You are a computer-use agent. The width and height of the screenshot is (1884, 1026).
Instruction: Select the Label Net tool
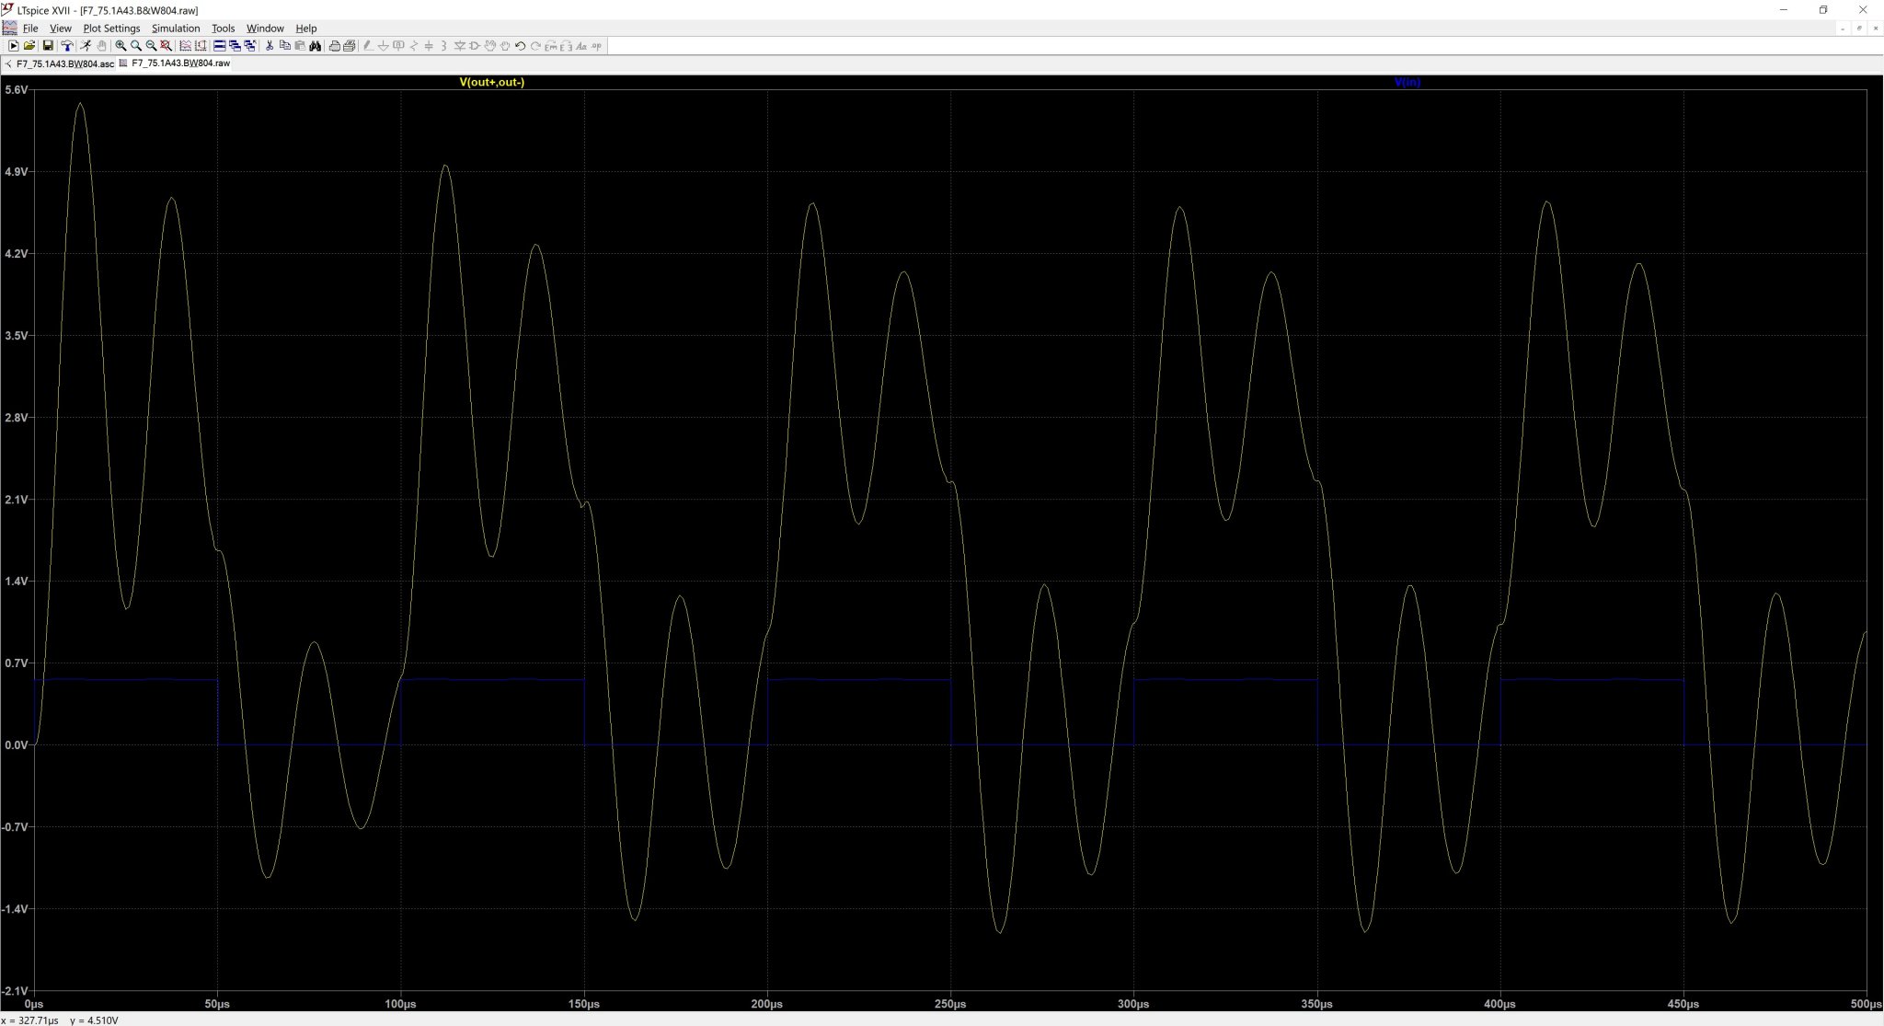pos(398,46)
